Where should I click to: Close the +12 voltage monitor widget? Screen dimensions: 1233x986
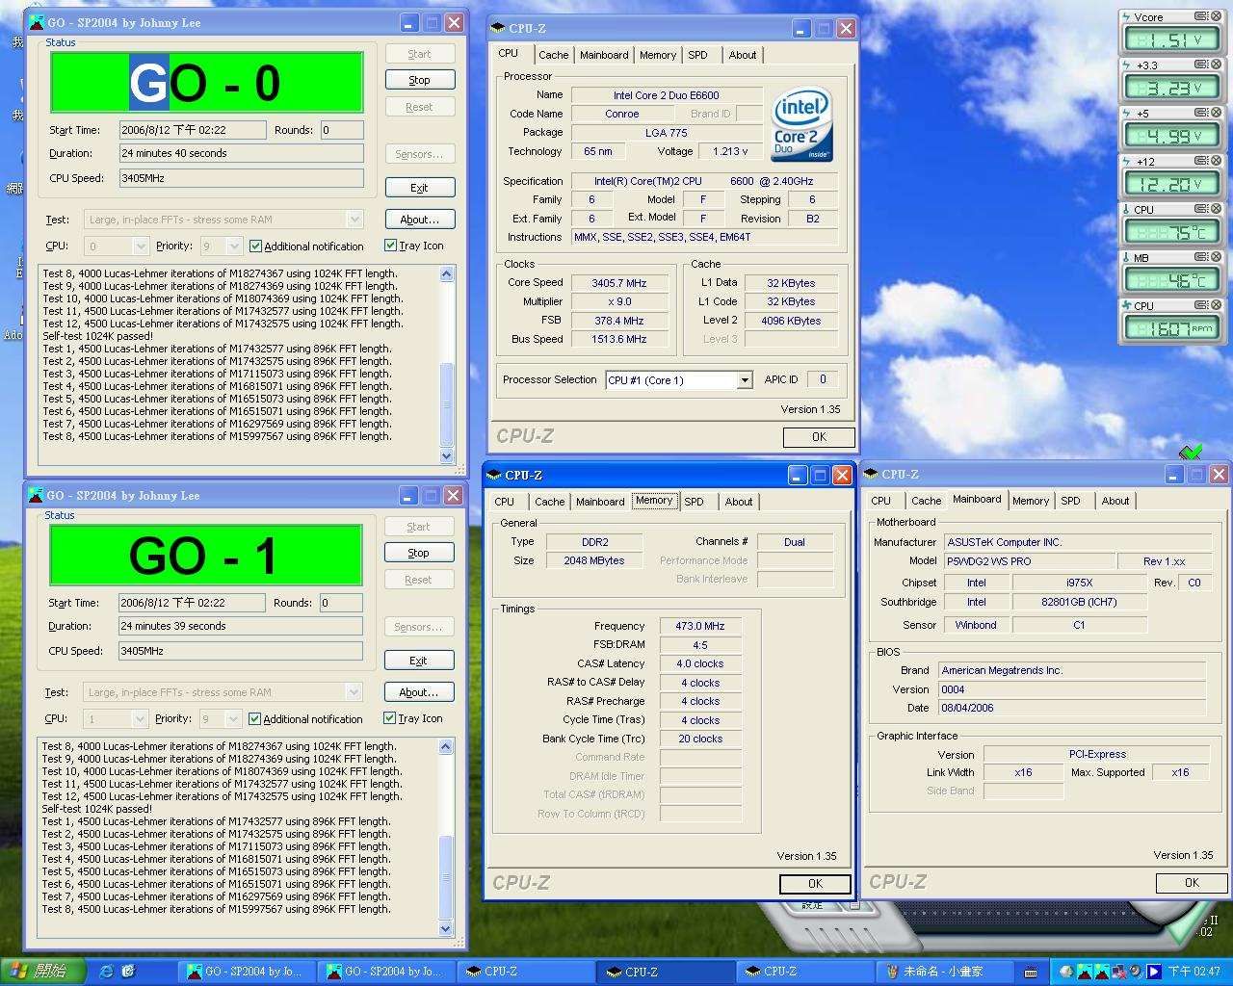(x=1216, y=161)
